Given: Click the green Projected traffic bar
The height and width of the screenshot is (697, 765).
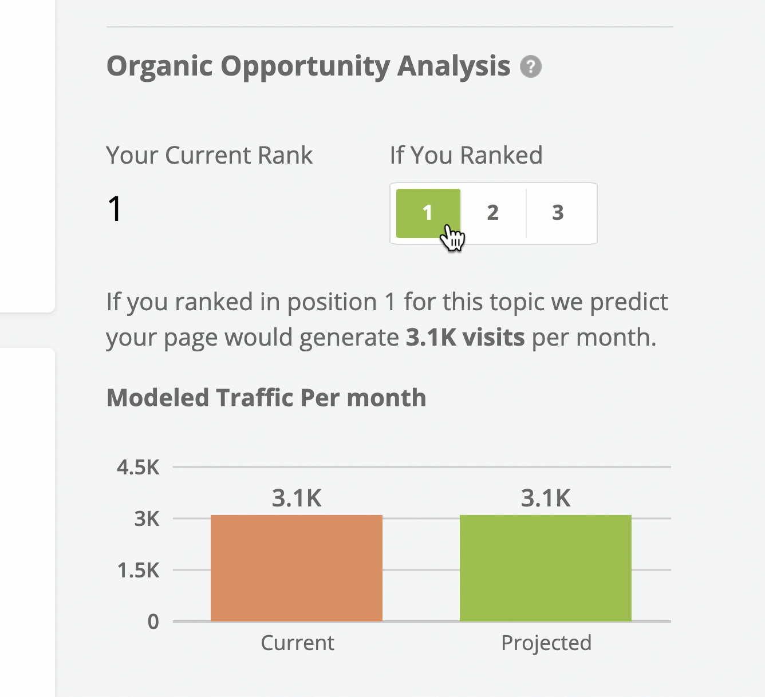Looking at the screenshot, I should pos(546,568).
